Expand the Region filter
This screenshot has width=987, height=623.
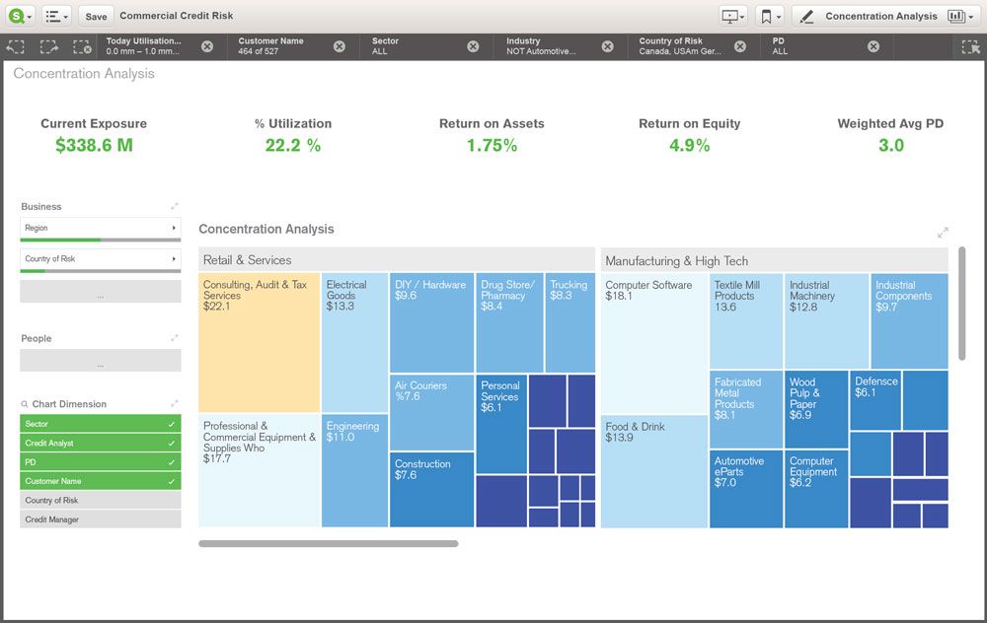click(99, 227)
